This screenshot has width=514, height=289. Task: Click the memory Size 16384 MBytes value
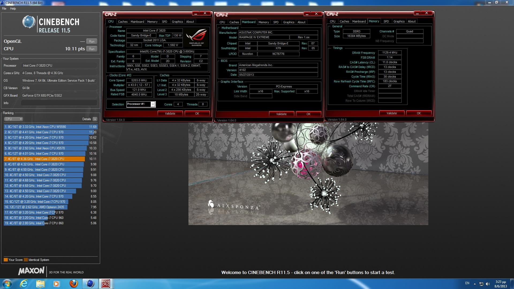click(356, 36)
